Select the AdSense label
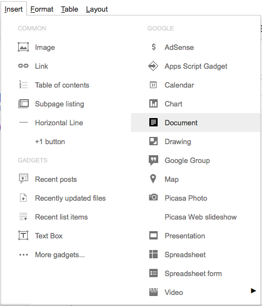Image resolution: width=262 pixels, height=306 pixels. (x=179, y=48)
